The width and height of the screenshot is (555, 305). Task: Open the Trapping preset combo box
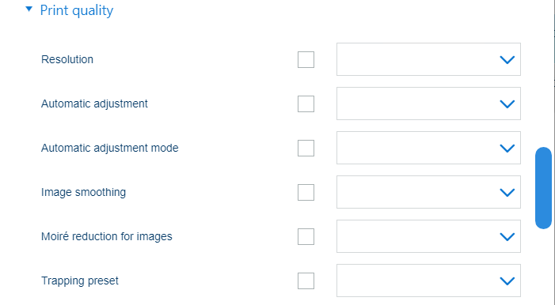pyautogui.click(x=428, y=281)
